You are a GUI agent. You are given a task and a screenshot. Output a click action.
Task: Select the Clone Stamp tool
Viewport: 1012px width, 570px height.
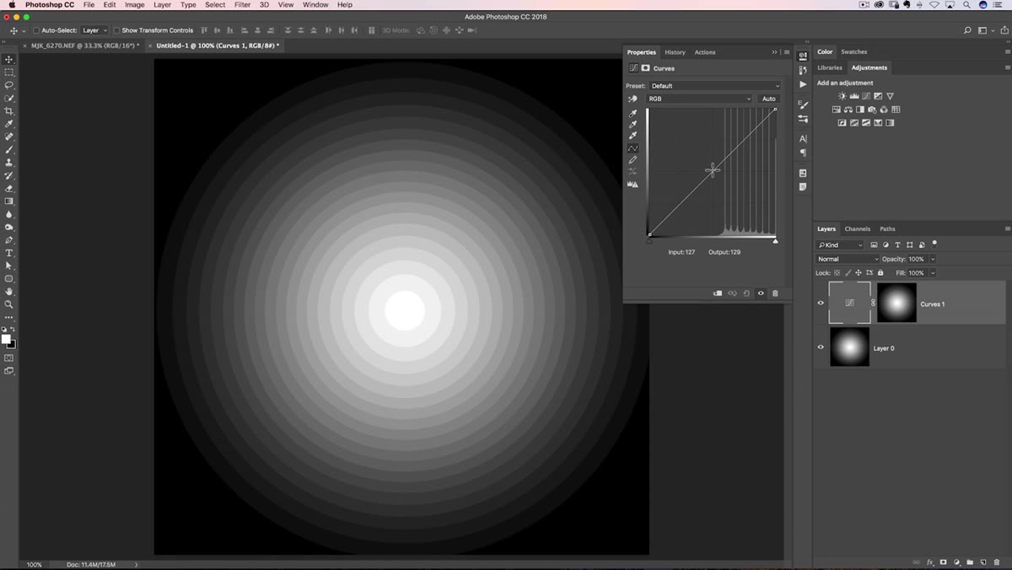[x=9, y=163]
